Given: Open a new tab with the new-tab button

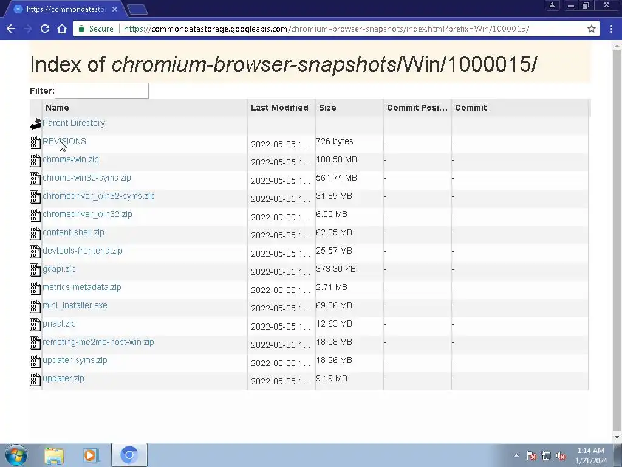Looking at the screenshot, I should [137, 9].
